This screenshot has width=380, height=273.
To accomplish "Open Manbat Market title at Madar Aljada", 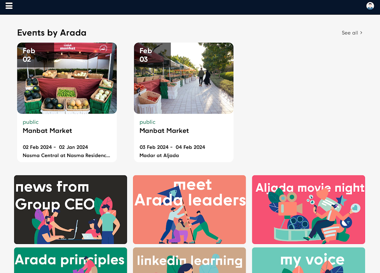I will tap(164, 131).
